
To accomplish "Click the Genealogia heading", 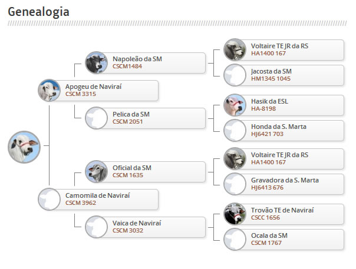I will 38,11.
